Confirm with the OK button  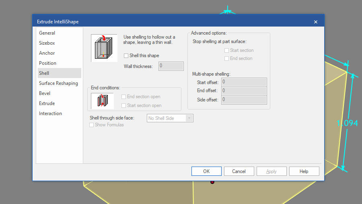[206, 171]
